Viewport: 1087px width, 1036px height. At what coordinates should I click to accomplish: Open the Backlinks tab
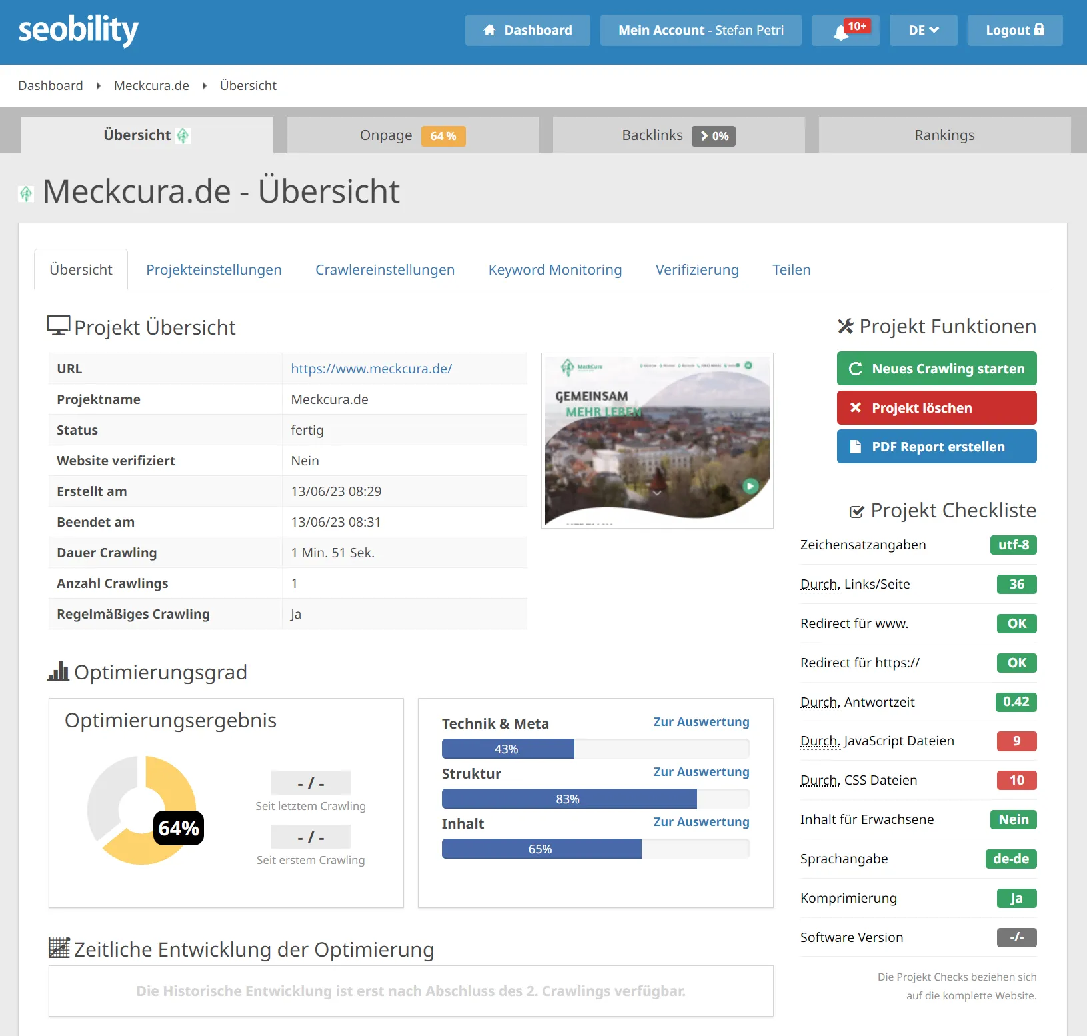point(678,135)
